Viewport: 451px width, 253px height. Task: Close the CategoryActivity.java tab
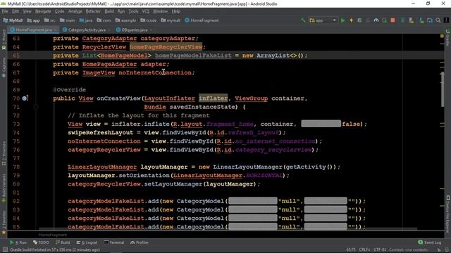click(x=109, y=30)
